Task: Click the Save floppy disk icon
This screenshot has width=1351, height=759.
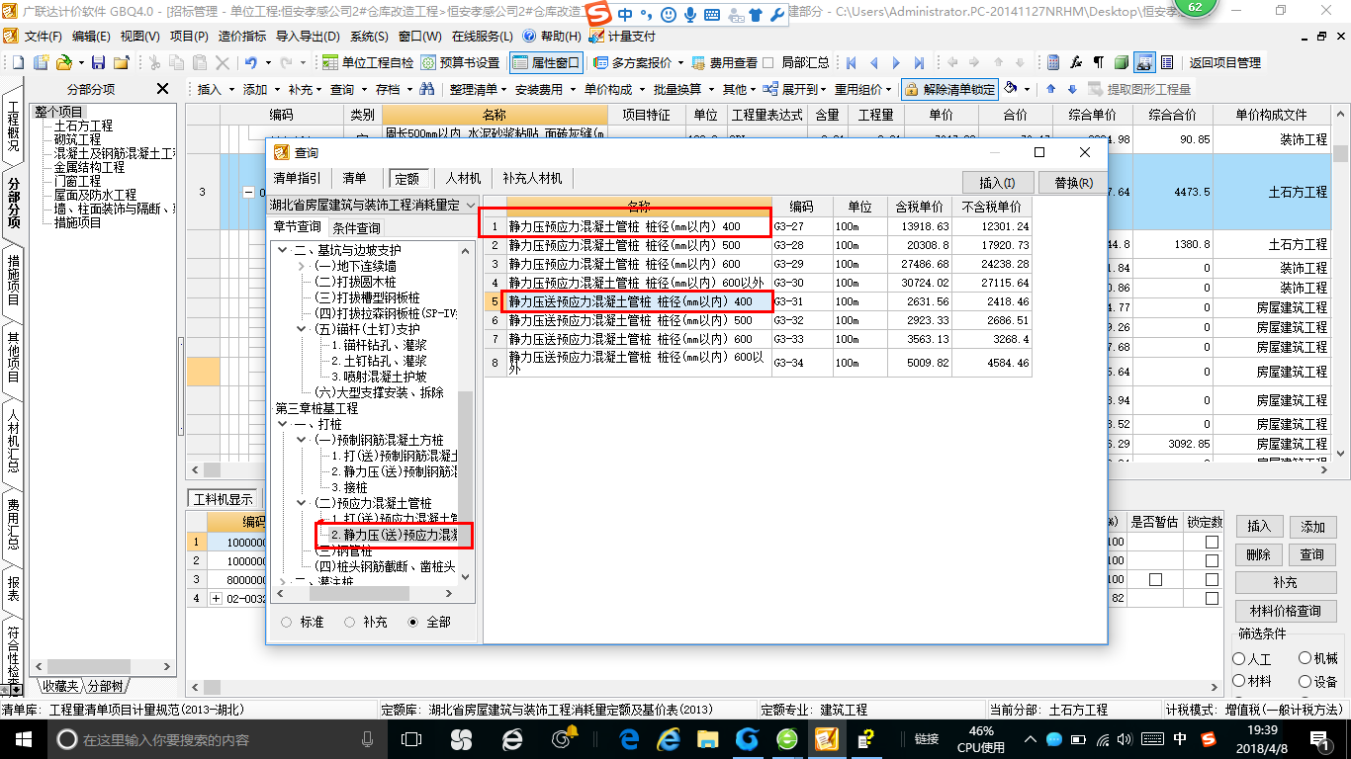Action: click(97, 62)
